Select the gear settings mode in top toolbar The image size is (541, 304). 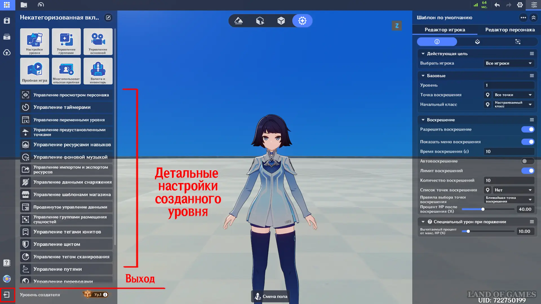point(302,21)
